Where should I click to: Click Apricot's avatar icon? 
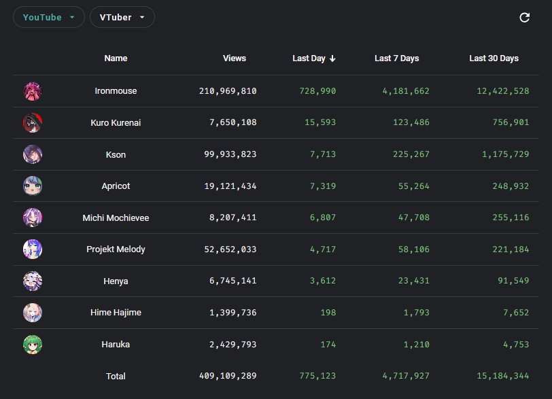click(x=33, y=186)
